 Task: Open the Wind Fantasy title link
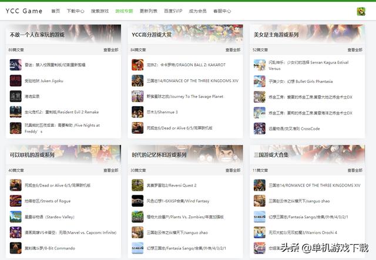(x=178, y=201)
